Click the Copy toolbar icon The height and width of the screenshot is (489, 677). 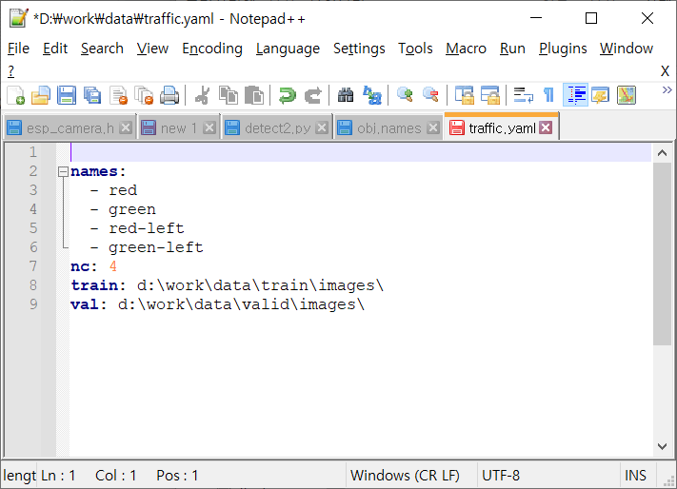tap(228, 95)
